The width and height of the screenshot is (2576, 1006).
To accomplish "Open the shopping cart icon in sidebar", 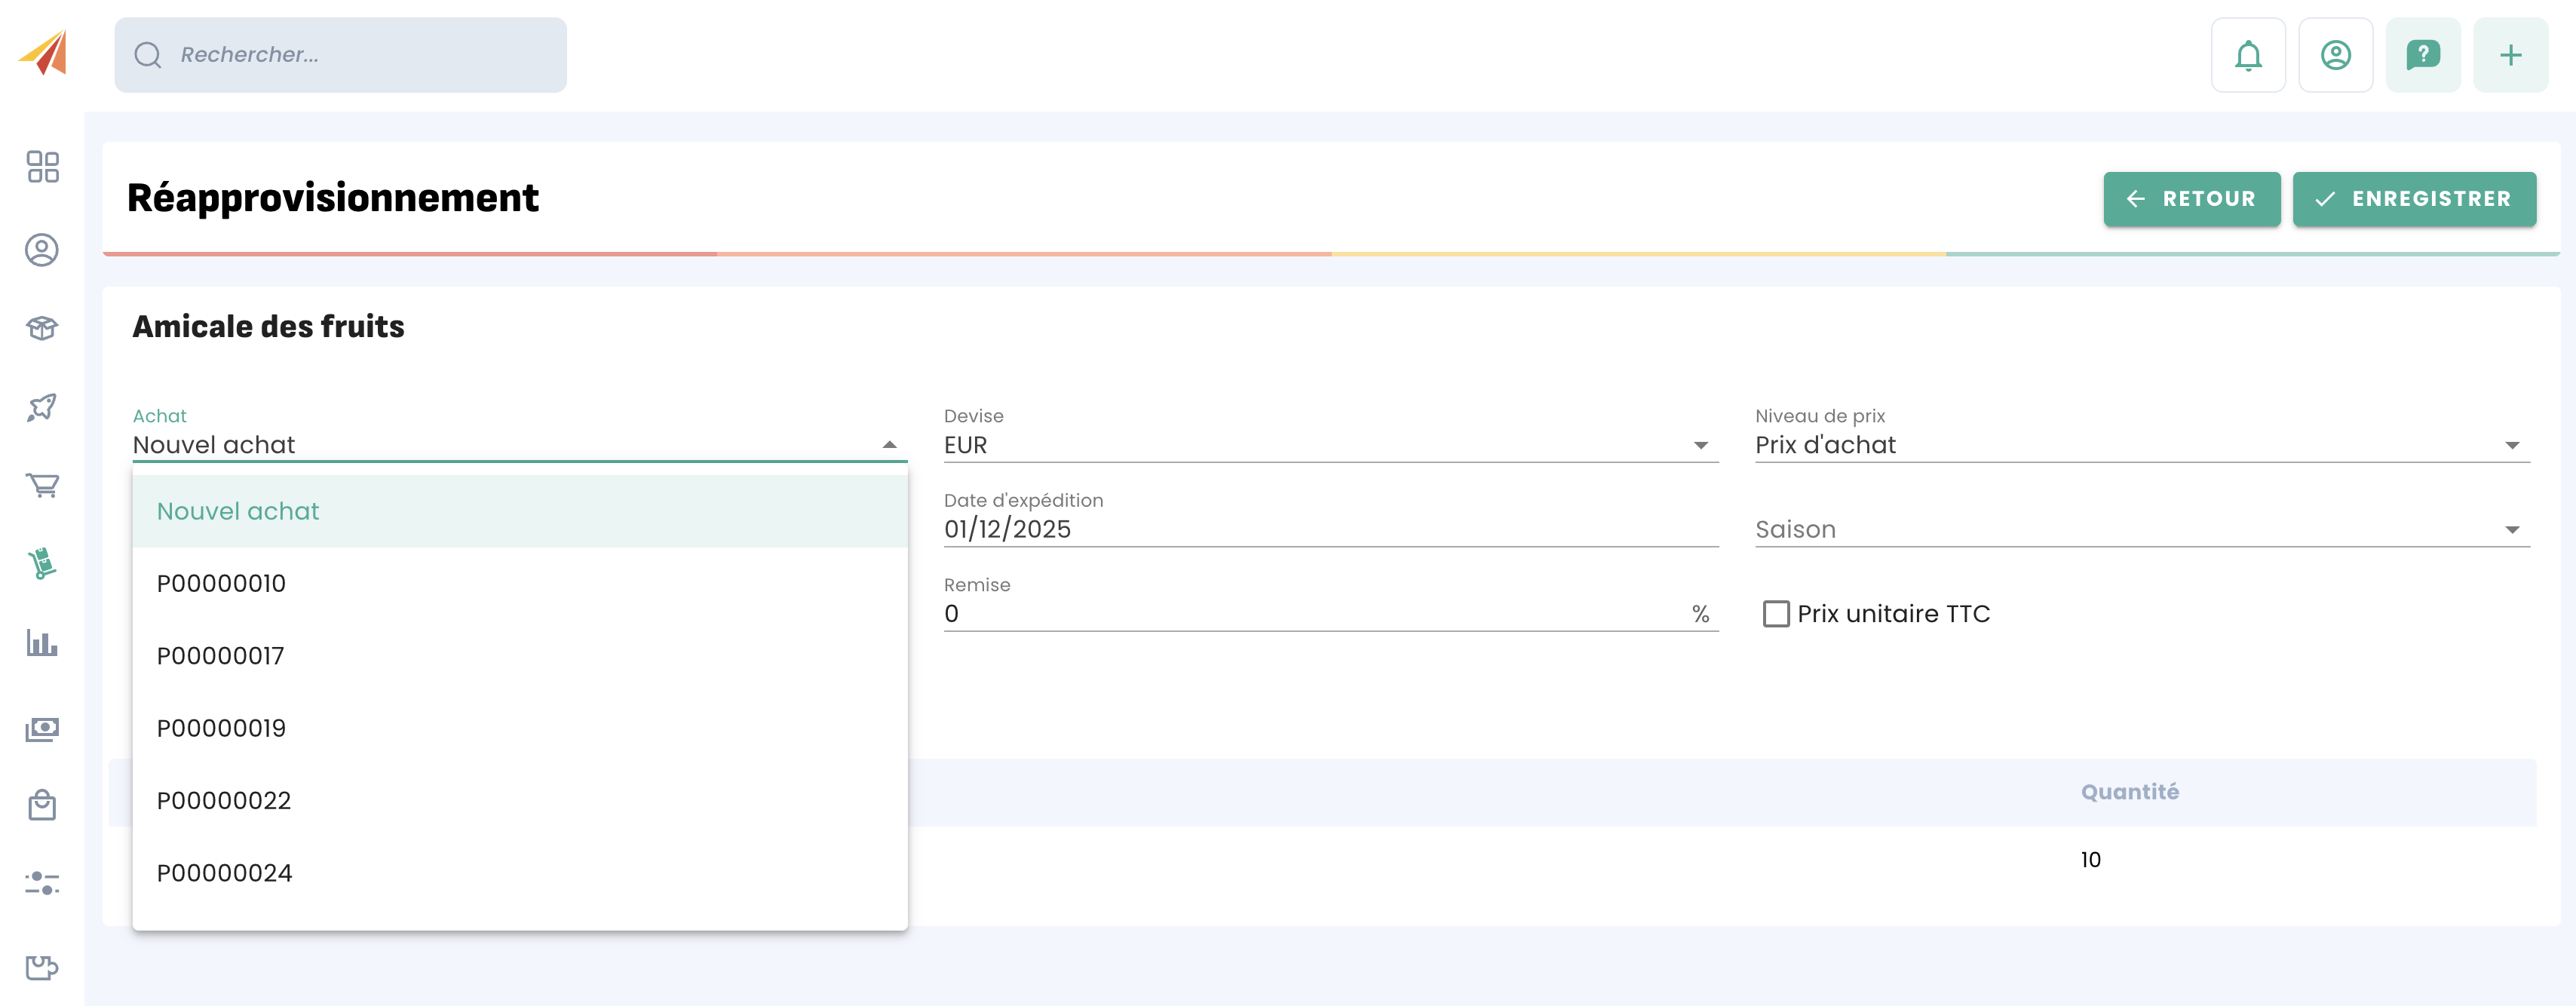I will [42, 485].
